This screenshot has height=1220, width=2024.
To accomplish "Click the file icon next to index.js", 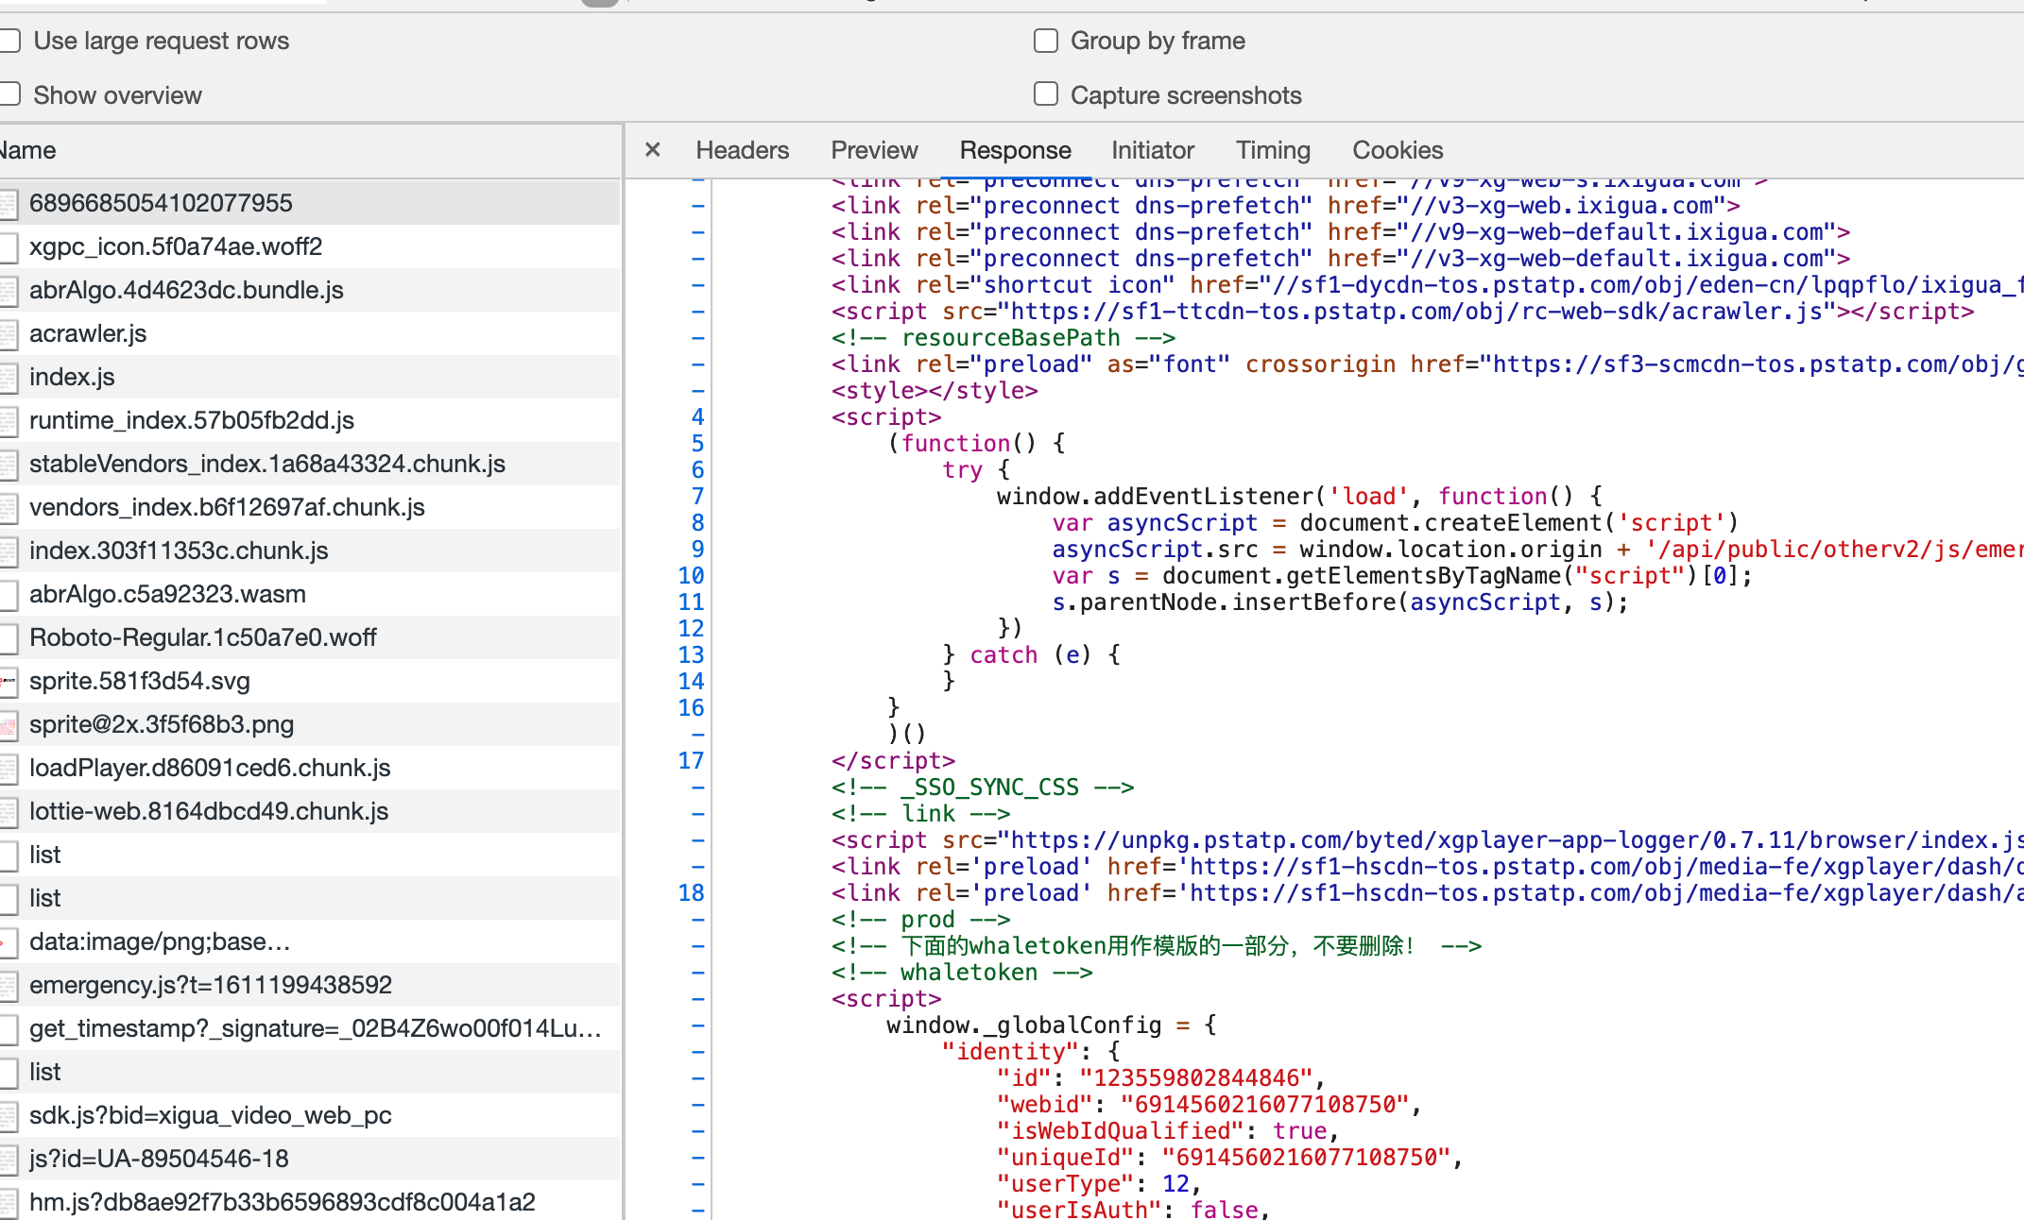I will [9, 377].
